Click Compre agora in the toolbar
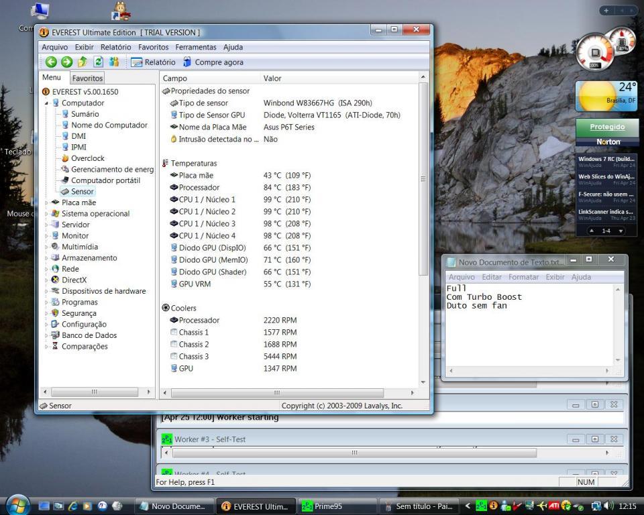The width and height of the screenshot is (644, 515). point(213,62)
